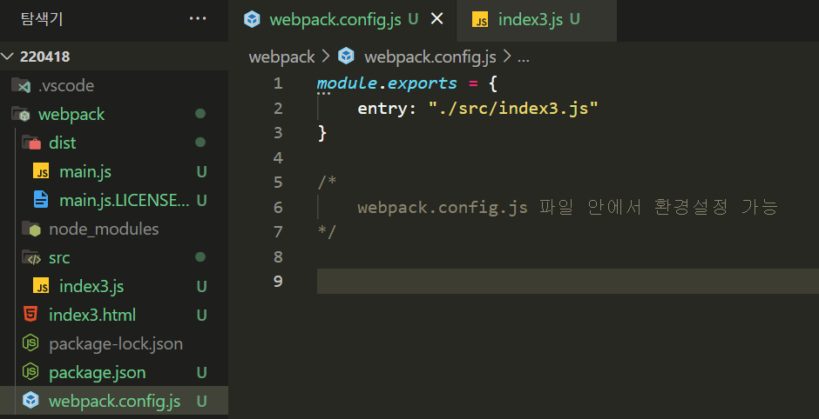Click the package-lock.json node icon
Image resolution: width=819 pixels, height=419 pixels.
tap(30, 343)
